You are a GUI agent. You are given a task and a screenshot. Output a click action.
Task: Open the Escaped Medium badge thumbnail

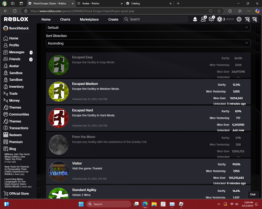pos(59,91)
